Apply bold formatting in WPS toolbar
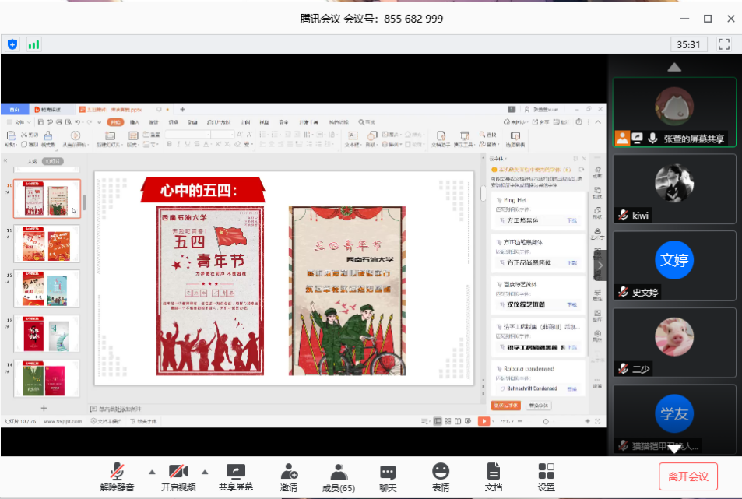 click(x=170, y=143)
